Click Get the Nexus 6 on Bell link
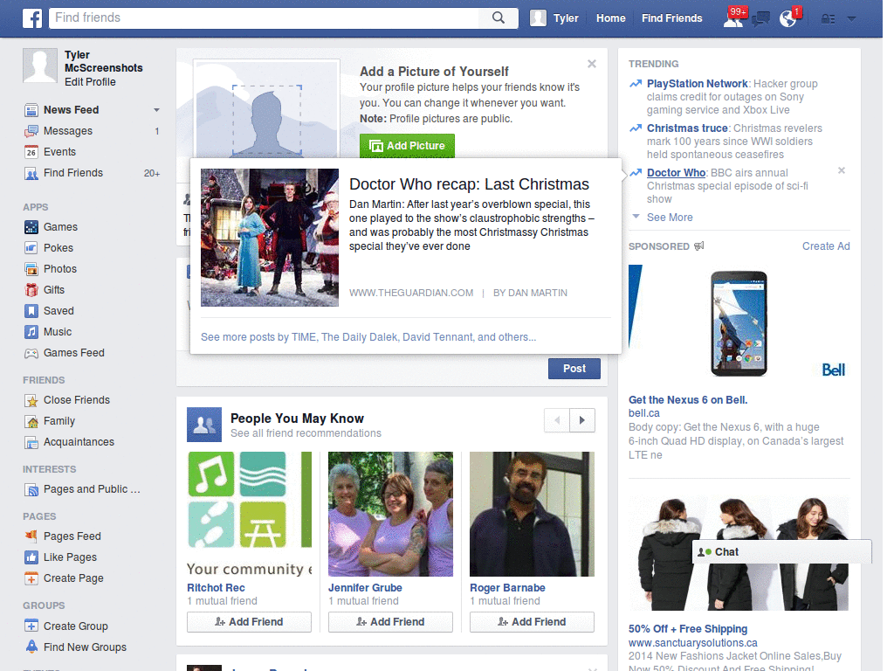 [688, 400]
